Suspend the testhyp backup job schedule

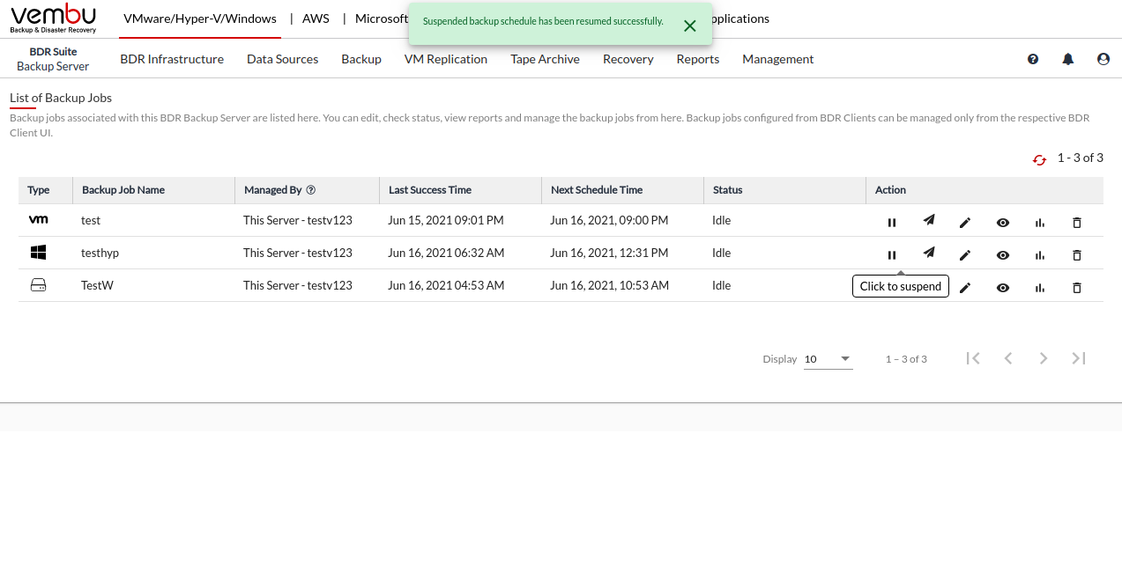tap(891, 255)
